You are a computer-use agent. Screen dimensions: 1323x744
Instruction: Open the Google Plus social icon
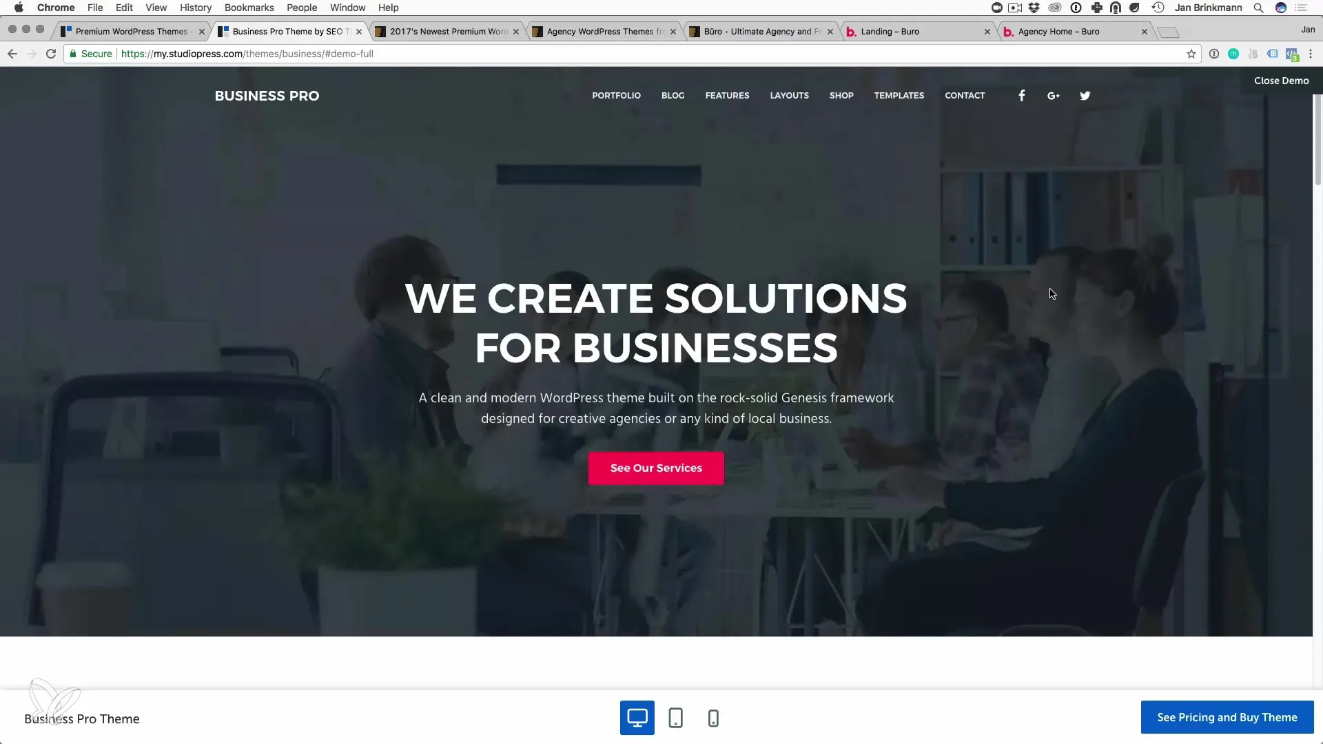(x=1053, y=96)
